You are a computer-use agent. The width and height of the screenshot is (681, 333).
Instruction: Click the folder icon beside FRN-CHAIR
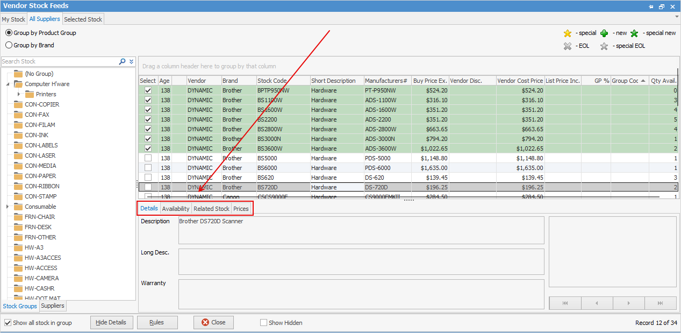click(x=18, y=217)
